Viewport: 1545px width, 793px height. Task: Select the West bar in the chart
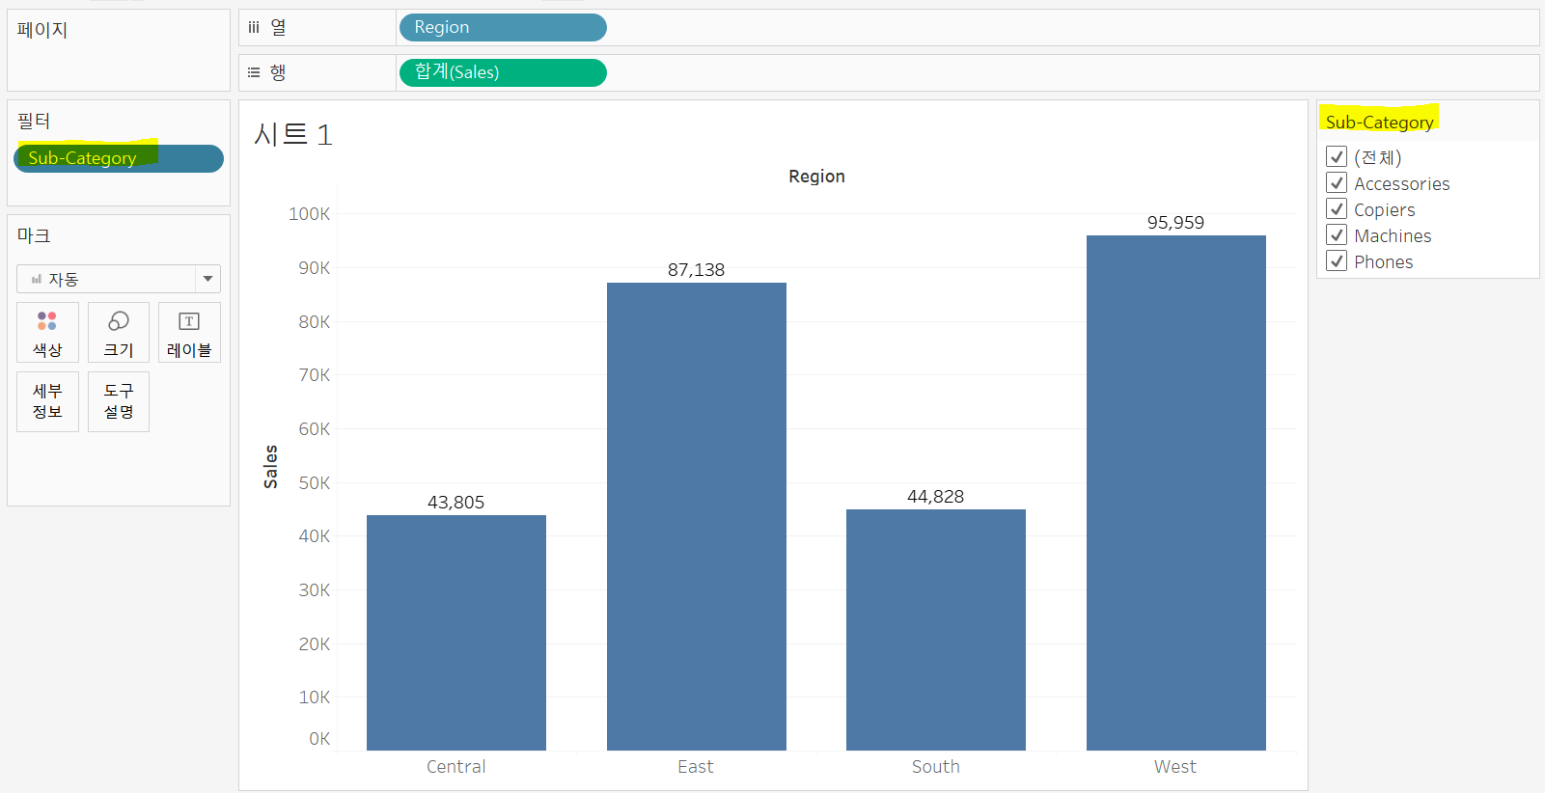coord(1176,493)
